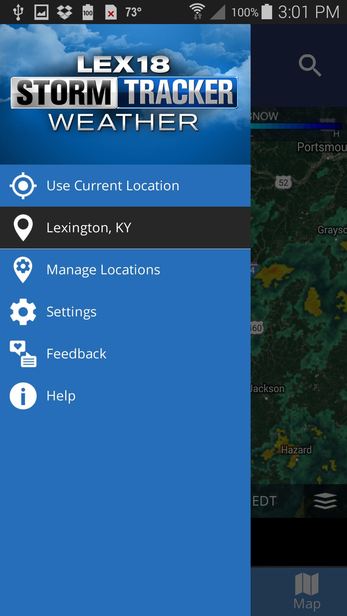
Task: Tap the Help info icon
Action: click(23, 396)
